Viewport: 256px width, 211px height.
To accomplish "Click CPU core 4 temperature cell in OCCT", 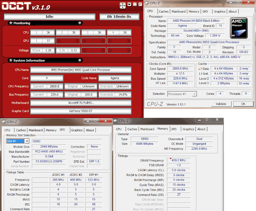I will (x=119, y=33).
